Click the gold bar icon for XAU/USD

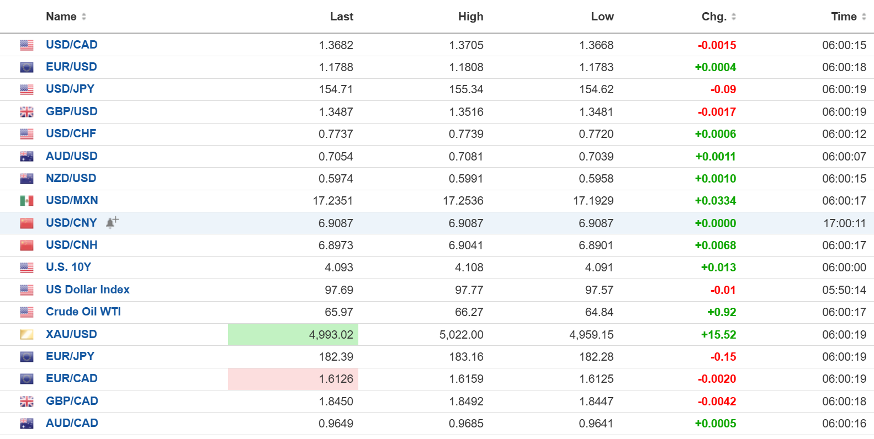tap(27, 334)
